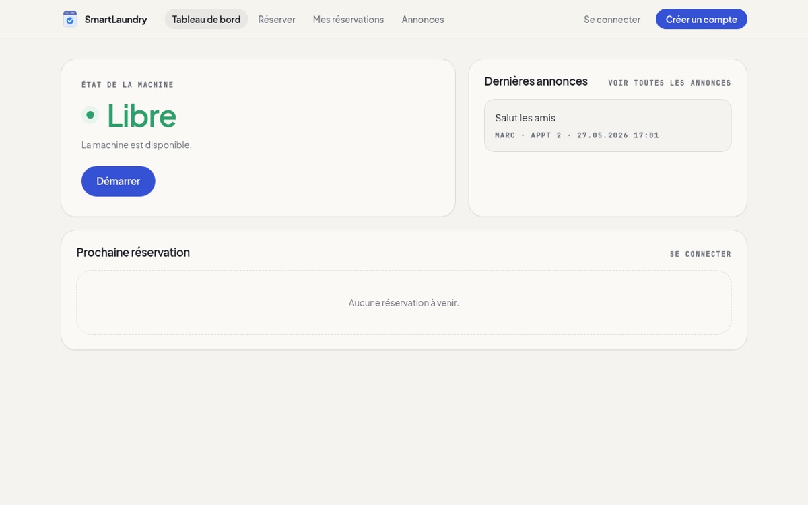808x505 pixels.
Task: Click the Marc · Appt 2 metadata line
Action: (577, 135)
